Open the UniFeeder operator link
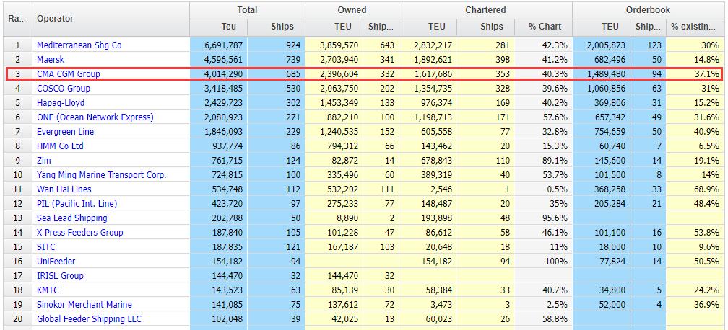The width and height of the screenshot is (728, 330). click(x=56, y=261)
